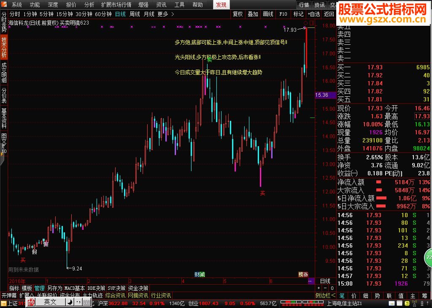
Task: Activate the 画线 drawing tool
Action: coord(268,14)
